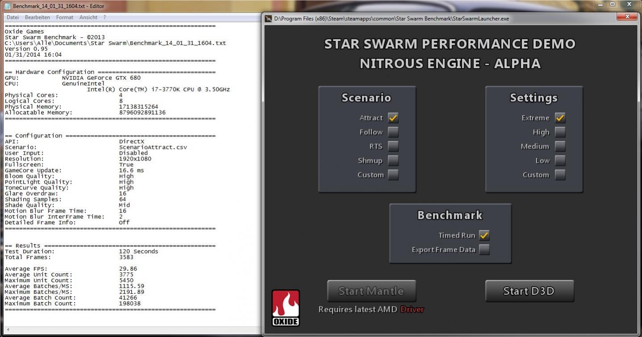Maximize the background window at top right
The image size is (642, 337).
click(x=613, y=4)
